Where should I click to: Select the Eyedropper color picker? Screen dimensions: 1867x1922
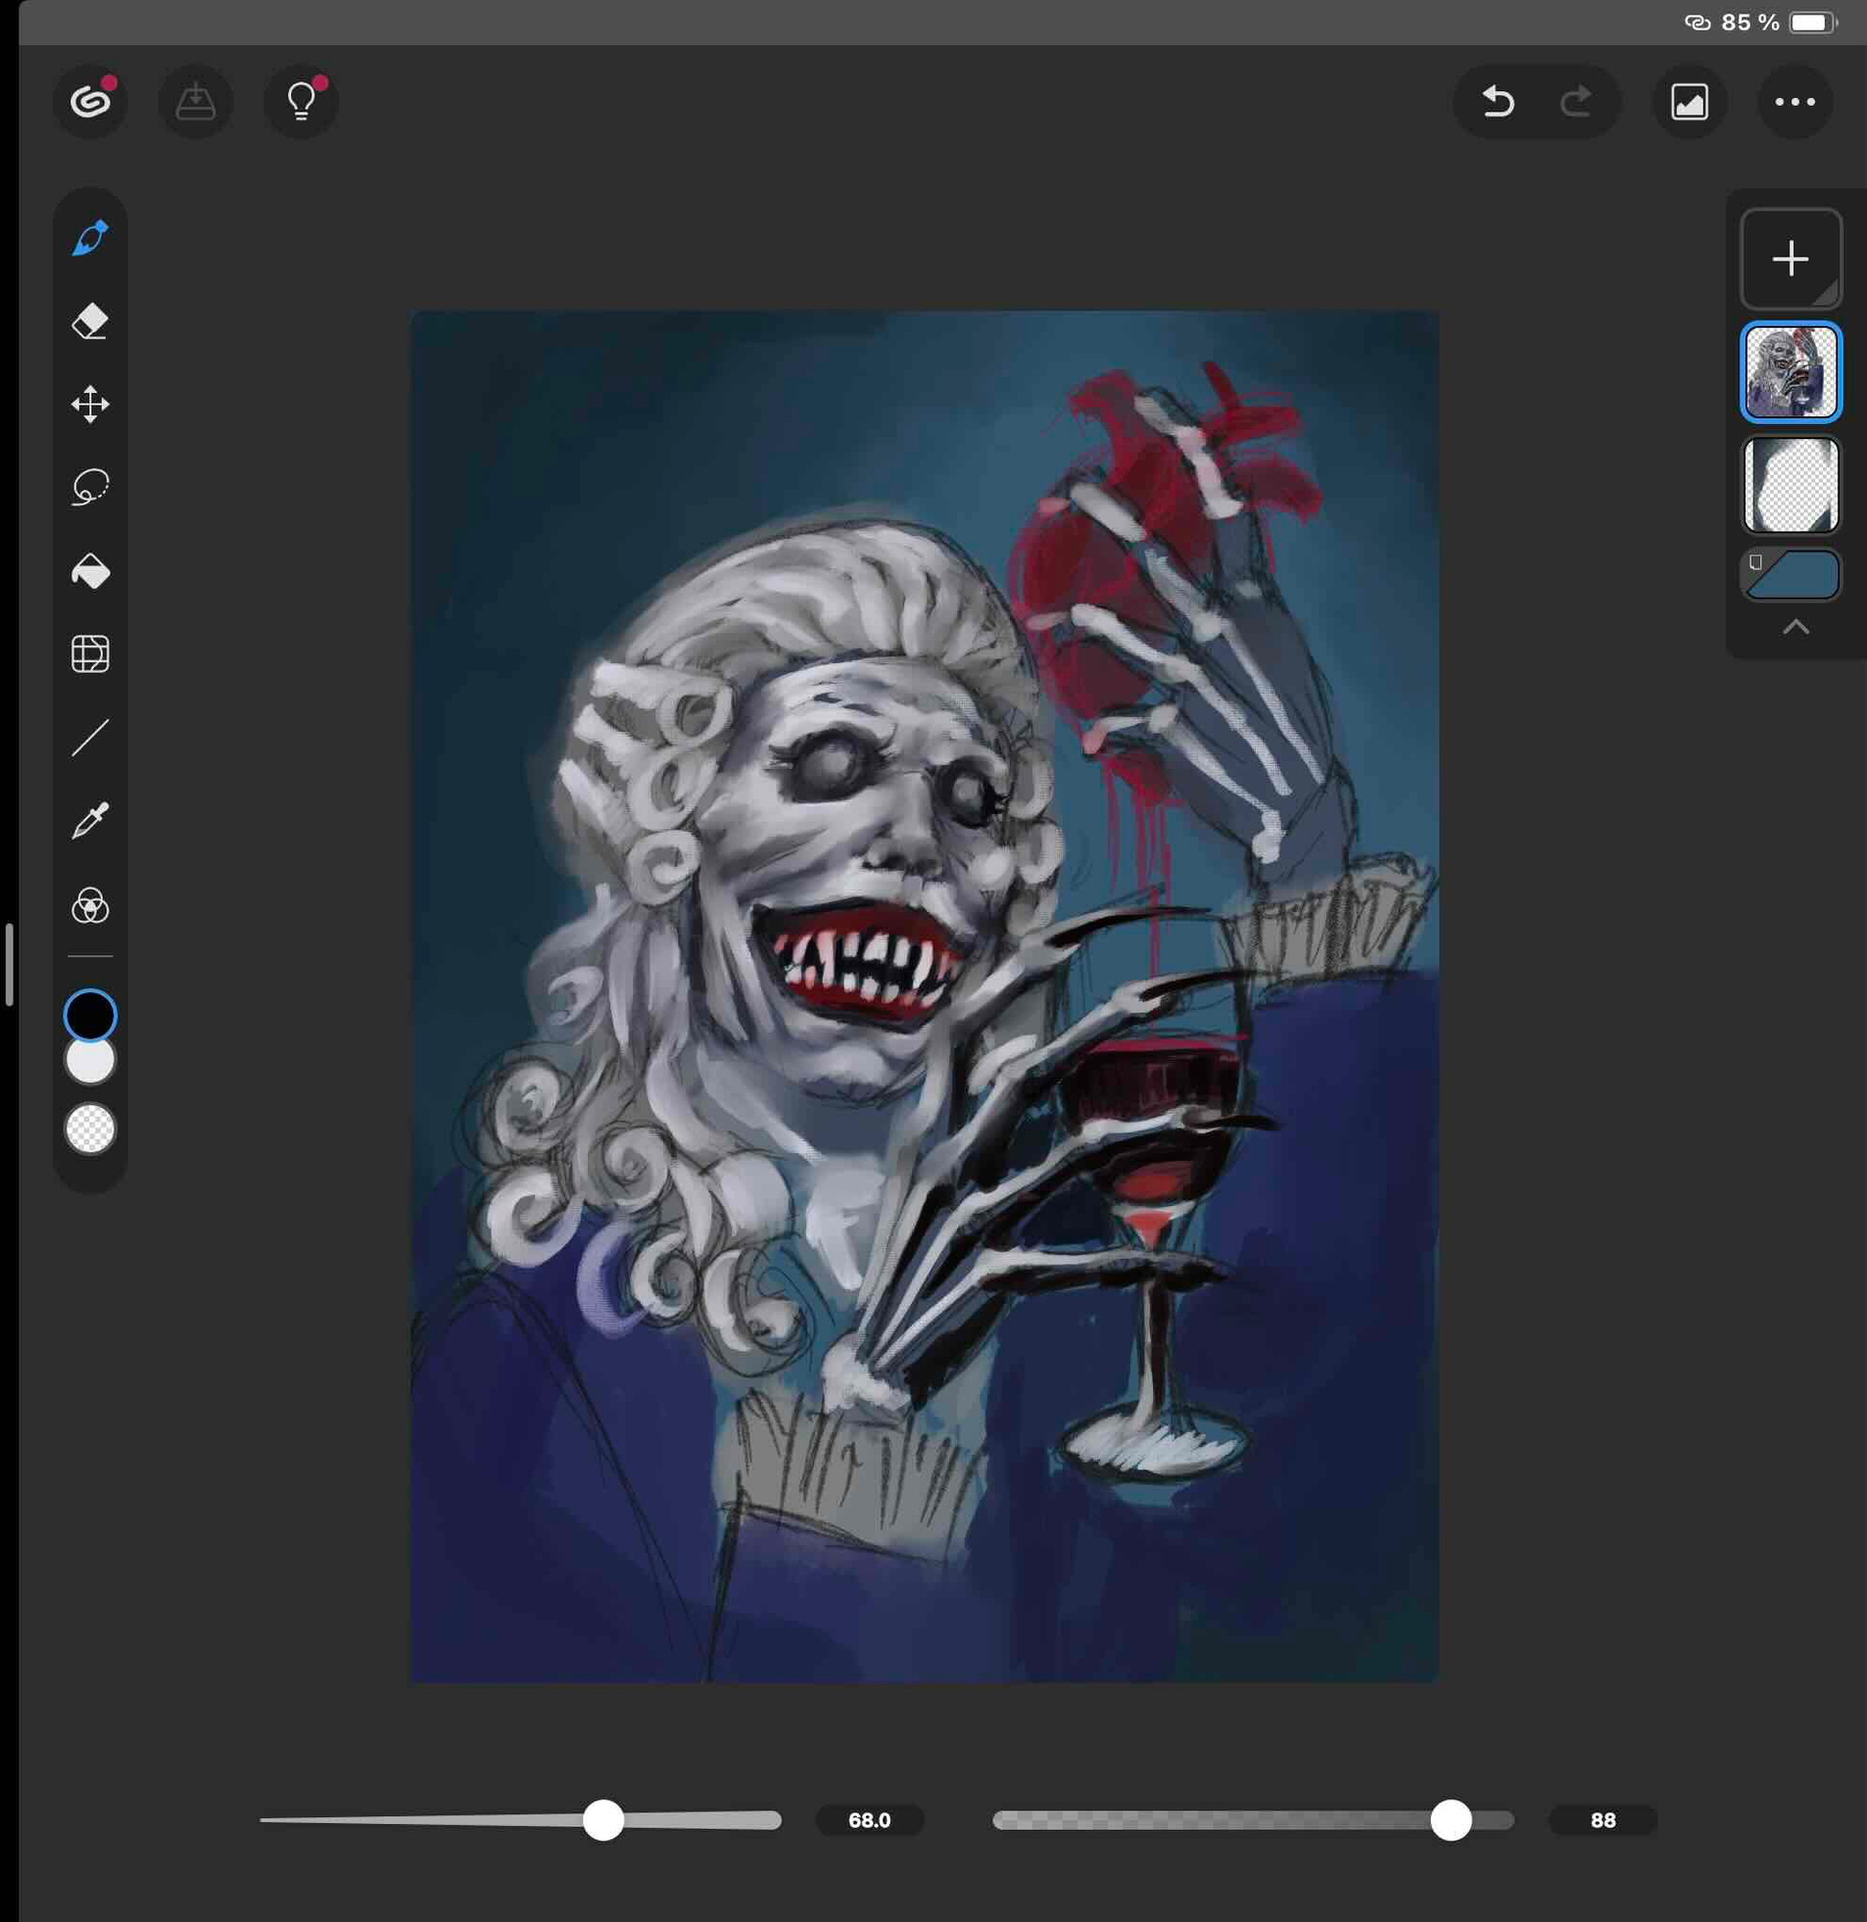90,821
